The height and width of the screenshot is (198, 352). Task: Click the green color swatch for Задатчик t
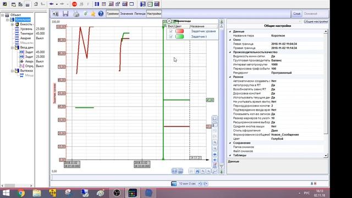tap(180, 37)
